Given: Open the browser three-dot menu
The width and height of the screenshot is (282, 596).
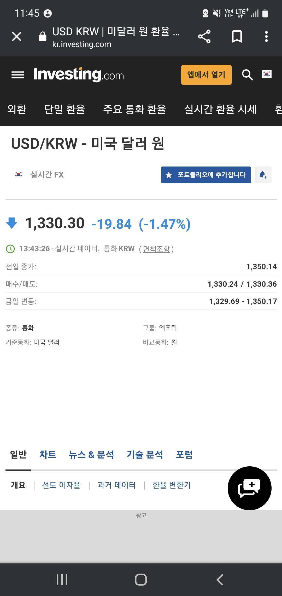Looking at the screenshot, I should pyautogui.click(x=266, y=36).
